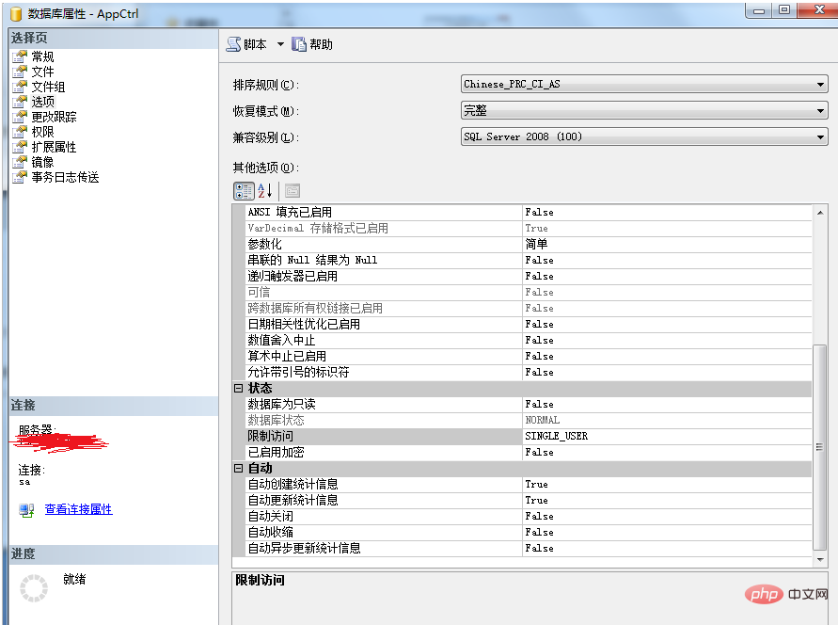Image resolution: width=838 pixels, height=625 pixels.
Task: Select the 事务日志传送 page
Action: click(65, 177)
